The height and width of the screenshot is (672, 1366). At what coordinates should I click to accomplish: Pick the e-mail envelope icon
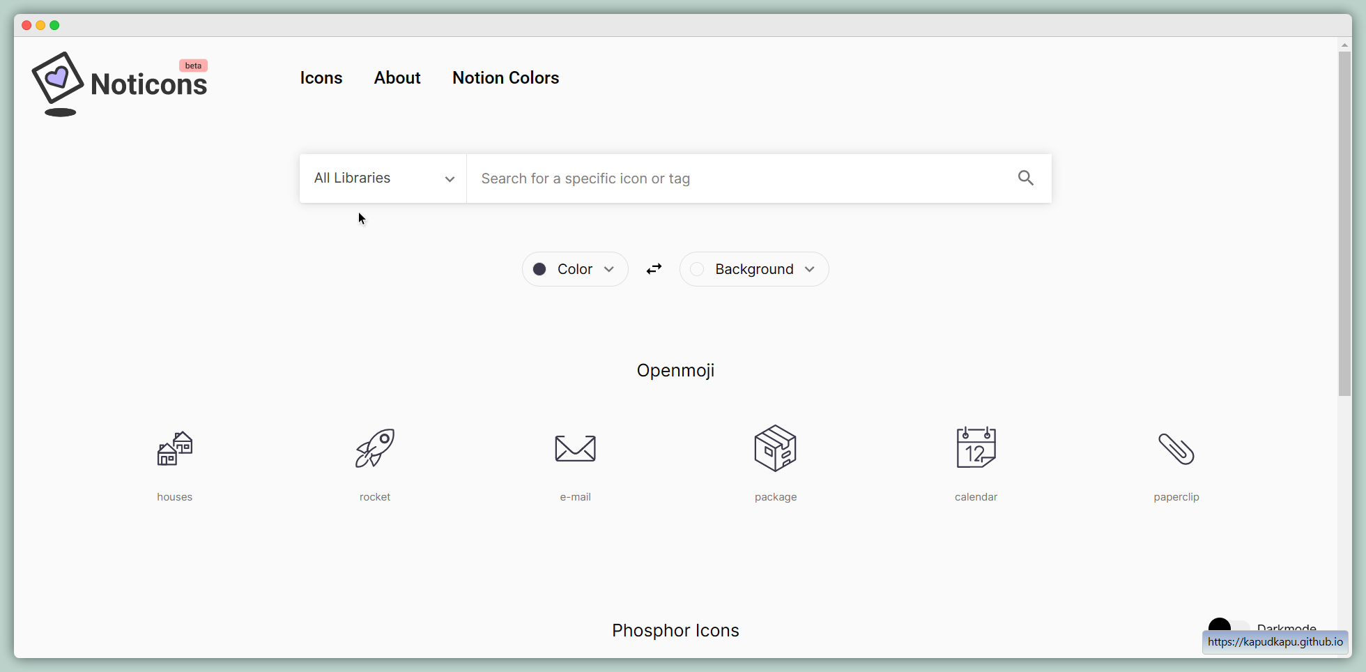(575, 448)
